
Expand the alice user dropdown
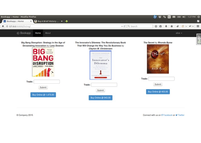179,33
